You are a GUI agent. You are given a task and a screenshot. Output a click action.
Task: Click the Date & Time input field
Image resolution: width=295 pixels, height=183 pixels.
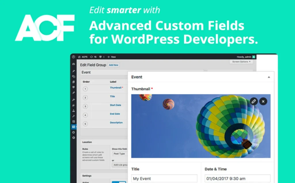tap(237, 178)
